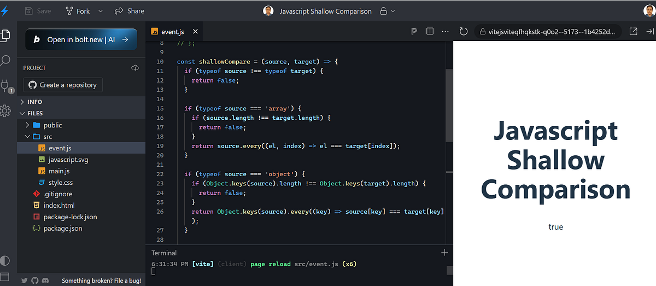Click the Fork button

[77, 11]
